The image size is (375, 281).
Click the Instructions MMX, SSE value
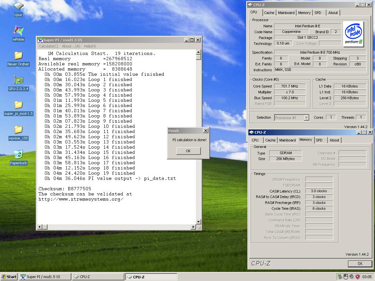(x=320, y=70)
